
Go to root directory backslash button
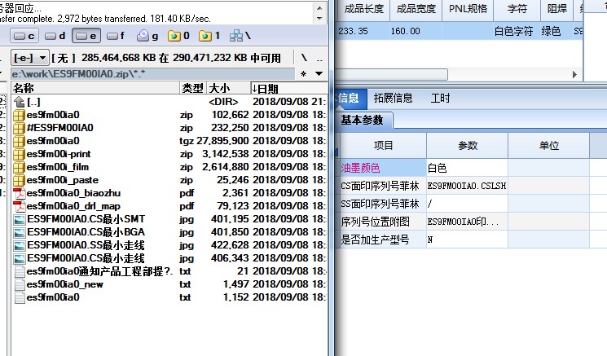click(303, 58)
